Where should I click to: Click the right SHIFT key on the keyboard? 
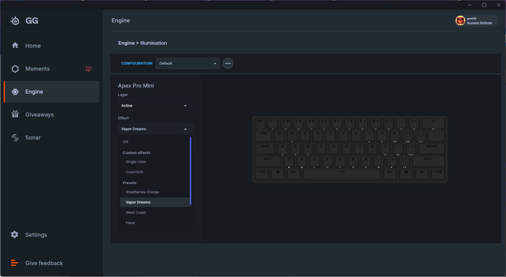428,162
